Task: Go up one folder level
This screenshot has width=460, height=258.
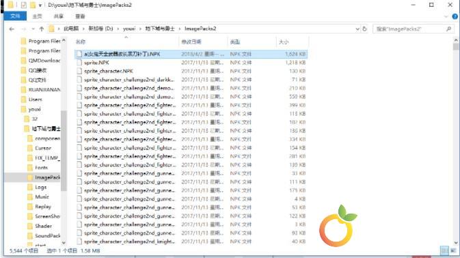Action: [42, 29]
